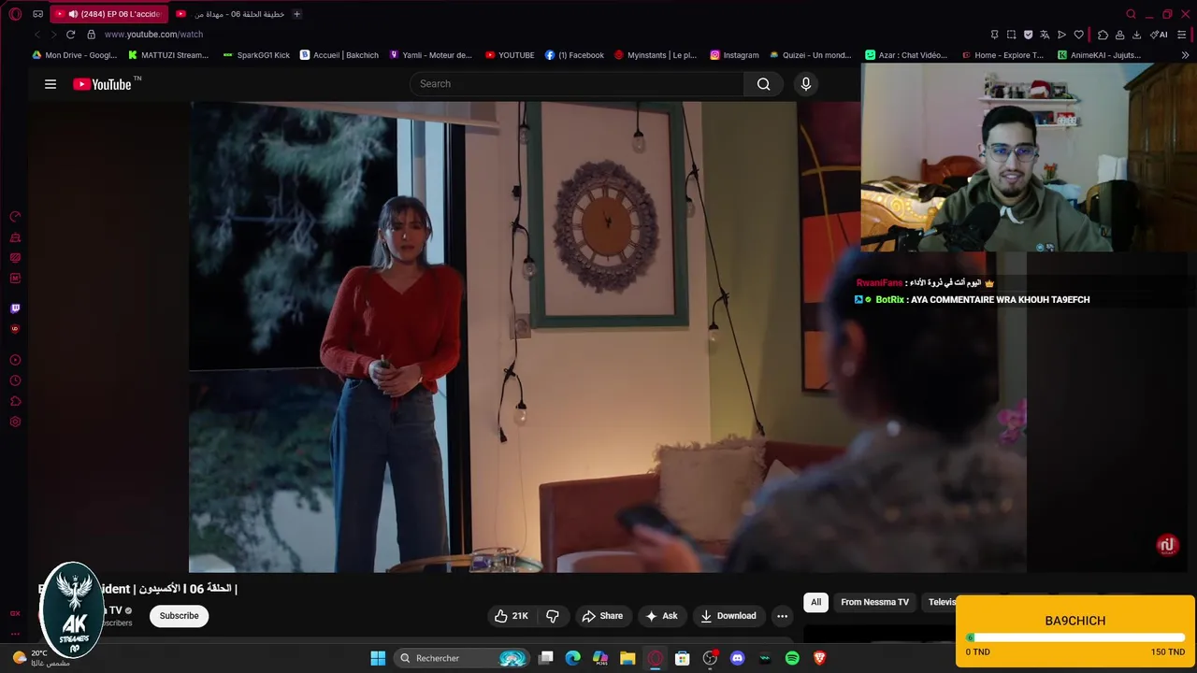This screenshot has height=673, width=1197.
Task: Click the heart bookmark icon in toolbar
Action: pos(1078,35)
